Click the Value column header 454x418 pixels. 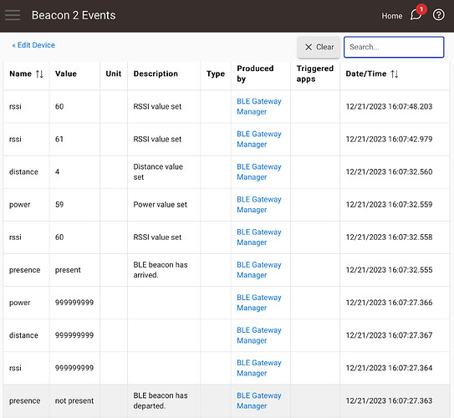[66, 74]
